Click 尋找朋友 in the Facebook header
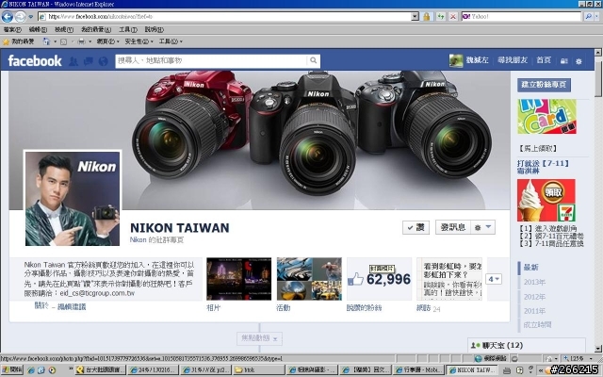The width and height of the screenshot is (603, 377). pos(513,60)
